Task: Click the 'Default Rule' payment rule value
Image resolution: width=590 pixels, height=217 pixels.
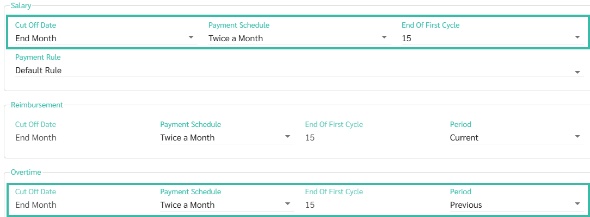Action: (39, 71)
